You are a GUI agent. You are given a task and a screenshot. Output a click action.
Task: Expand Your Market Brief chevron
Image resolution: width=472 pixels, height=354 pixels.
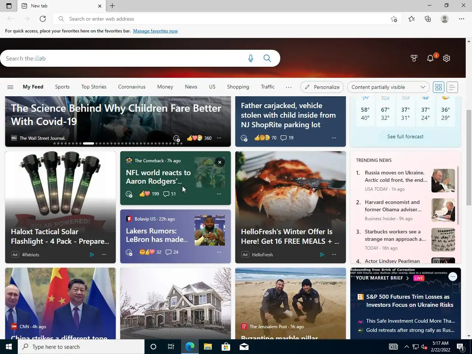[407, 278]
